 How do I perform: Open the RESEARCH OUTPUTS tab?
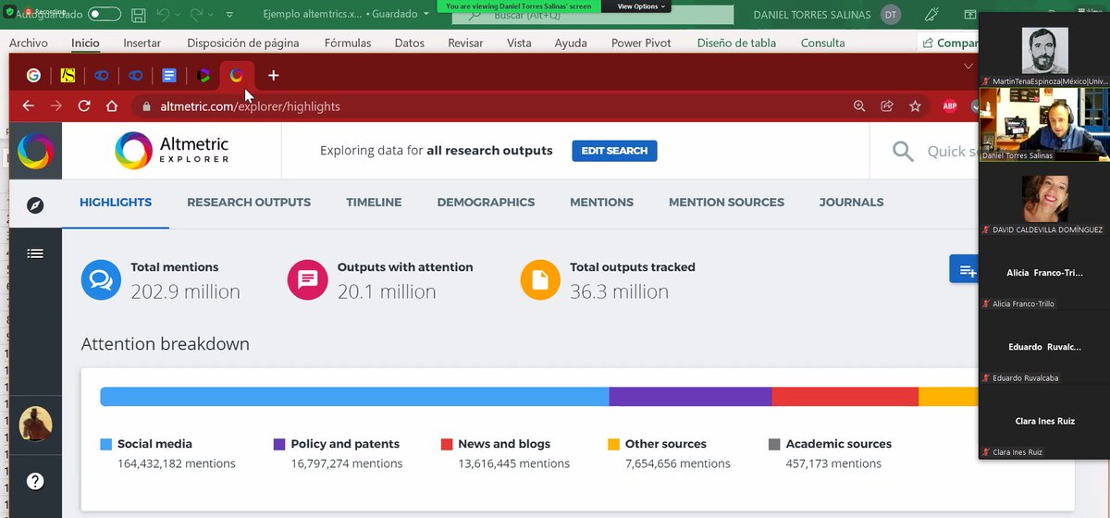click(x=249, y=202)
